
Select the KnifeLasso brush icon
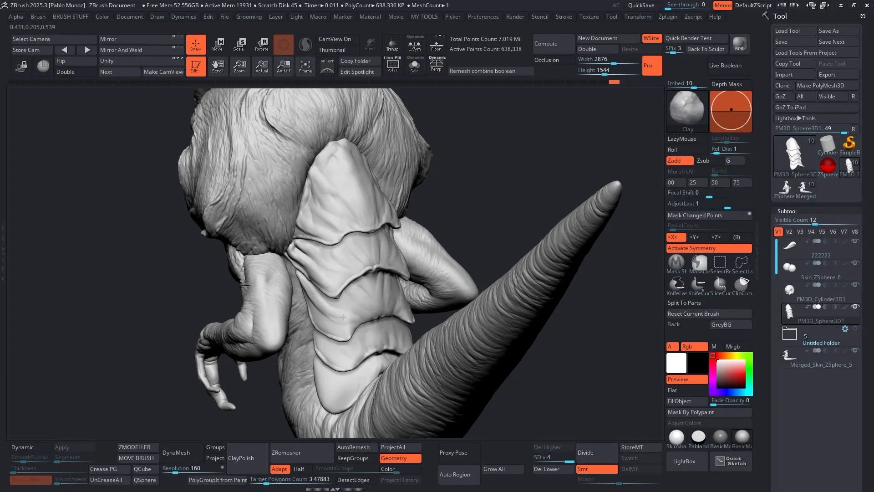click(x=676, y=284)
